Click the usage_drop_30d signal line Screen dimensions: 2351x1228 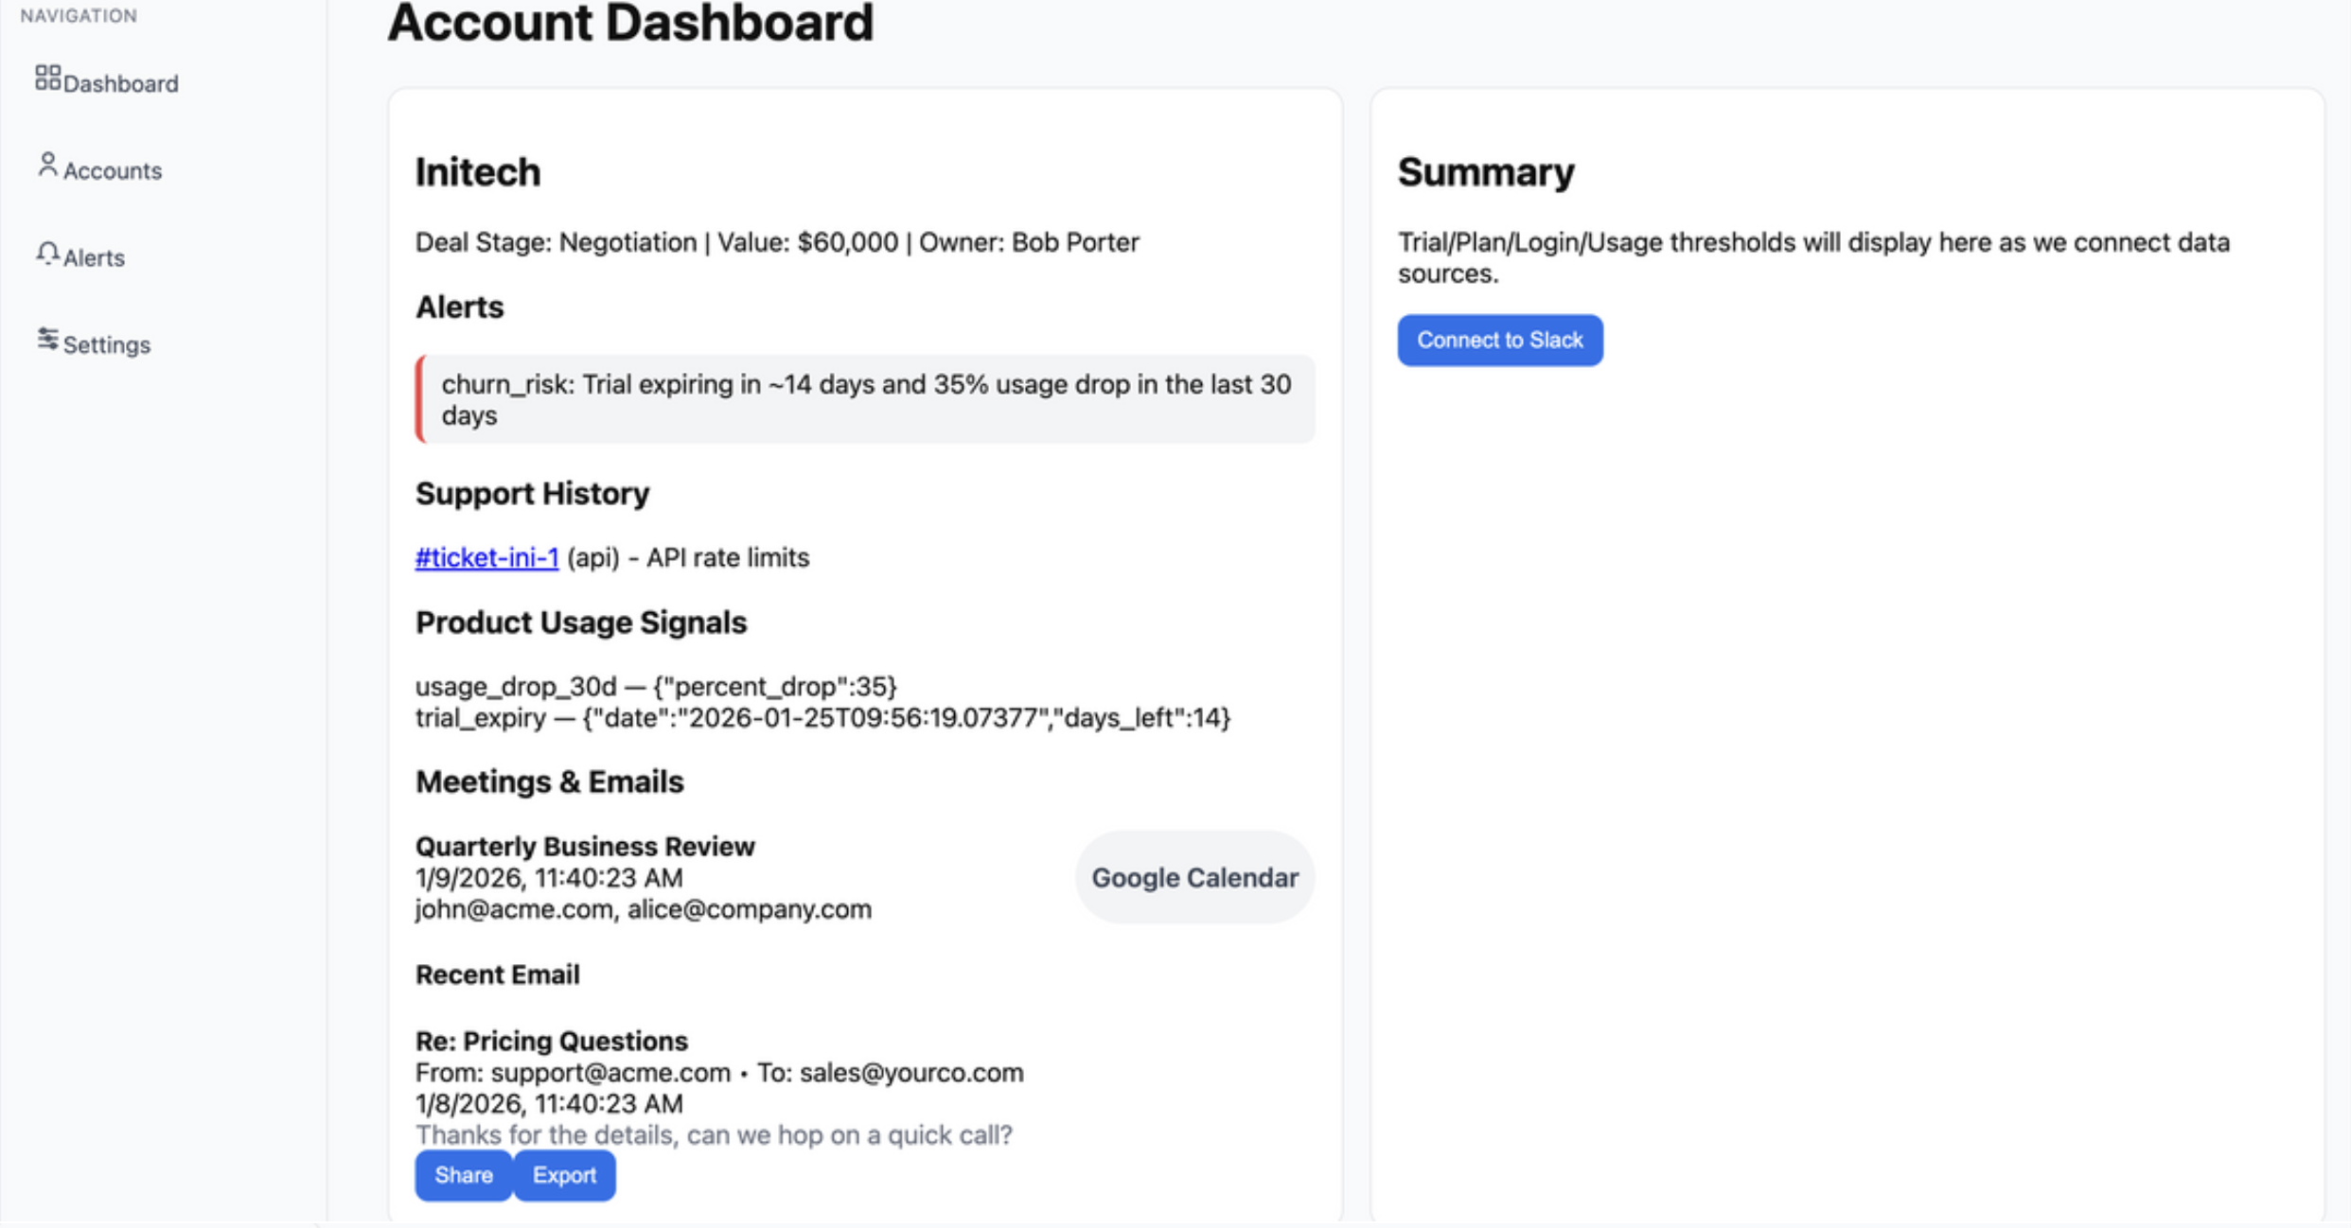pos(656,687)
